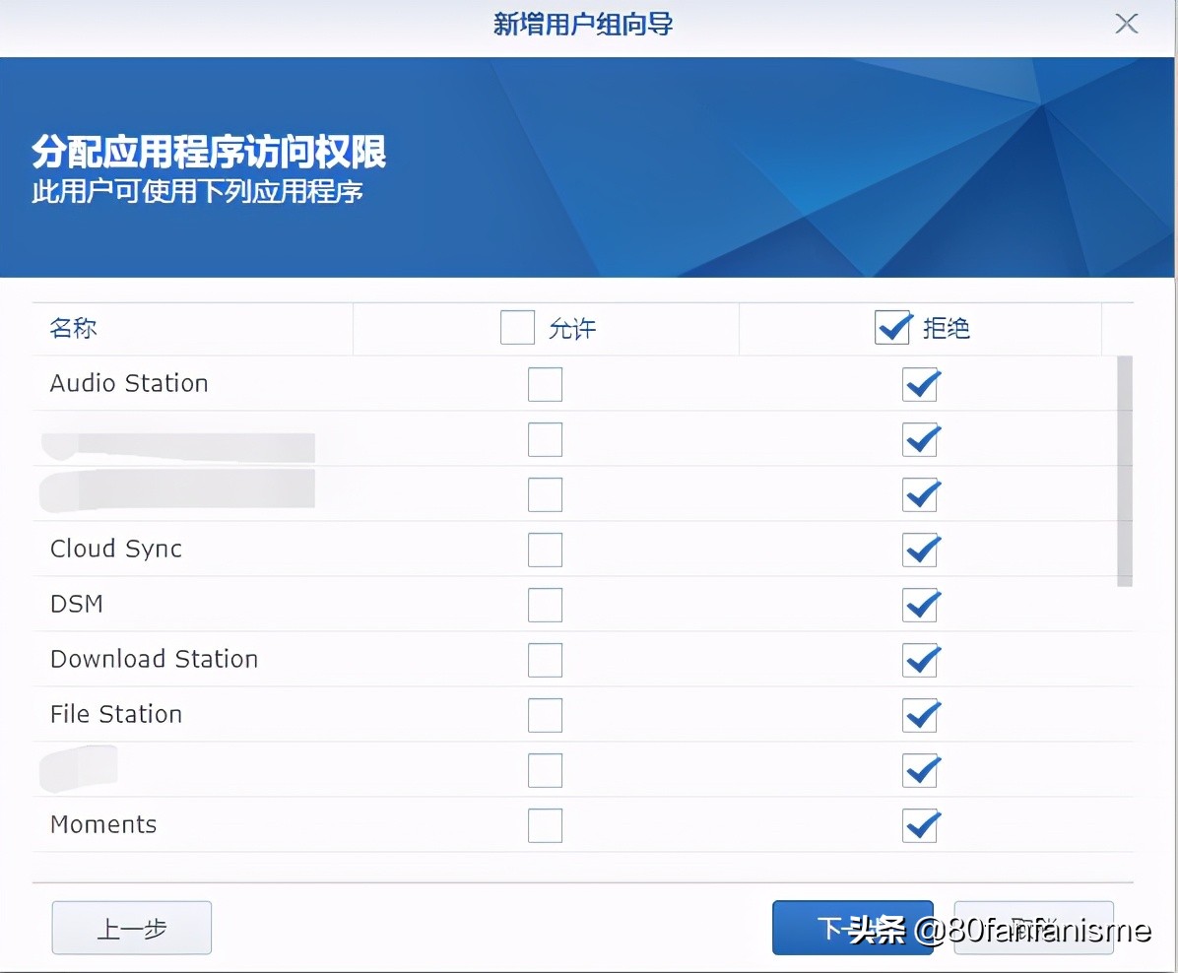The height and width of the screenshot is (973, 1178).
Task: Uncheck the Deny-all header checkbox
Action: coord(892,328)
